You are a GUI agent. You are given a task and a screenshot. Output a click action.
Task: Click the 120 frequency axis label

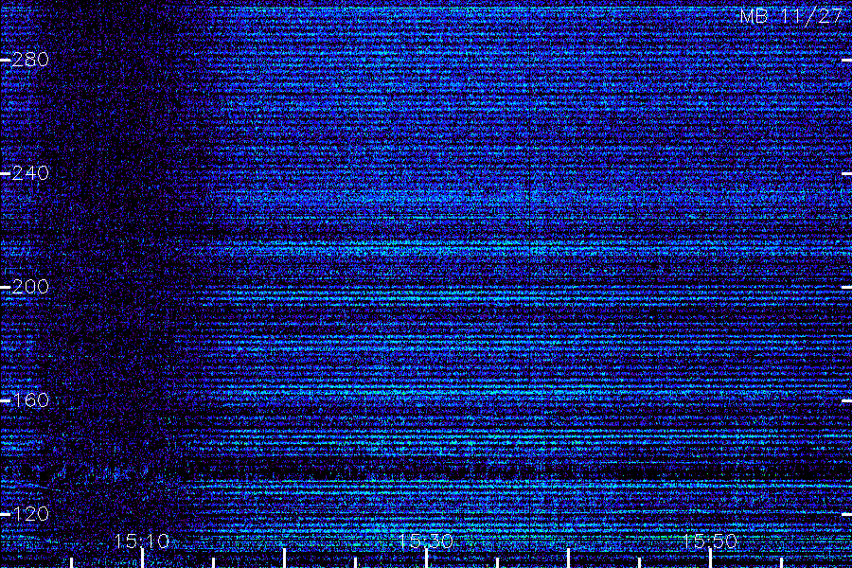[x=30, y=514]
